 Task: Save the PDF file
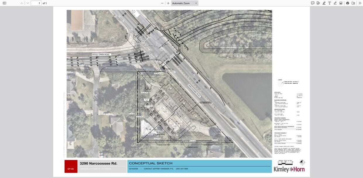pos(353,3)
